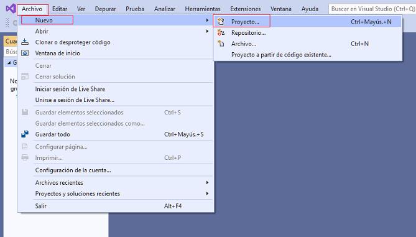Open the Depurar menu

(x=105, y=9)
